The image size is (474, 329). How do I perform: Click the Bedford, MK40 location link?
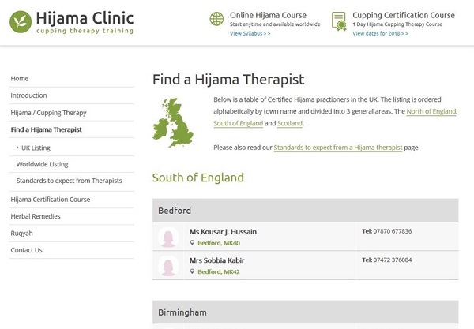(x=219, y=243)
